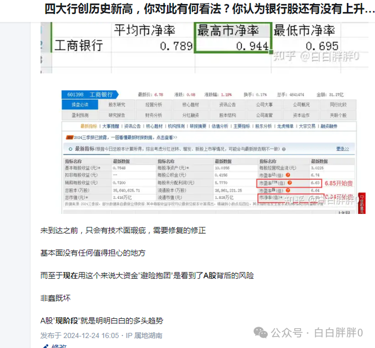Open the 龙虎榜单 sub-navigation link
The height and width of the screenshot is (348, 375).
[285, 126]
